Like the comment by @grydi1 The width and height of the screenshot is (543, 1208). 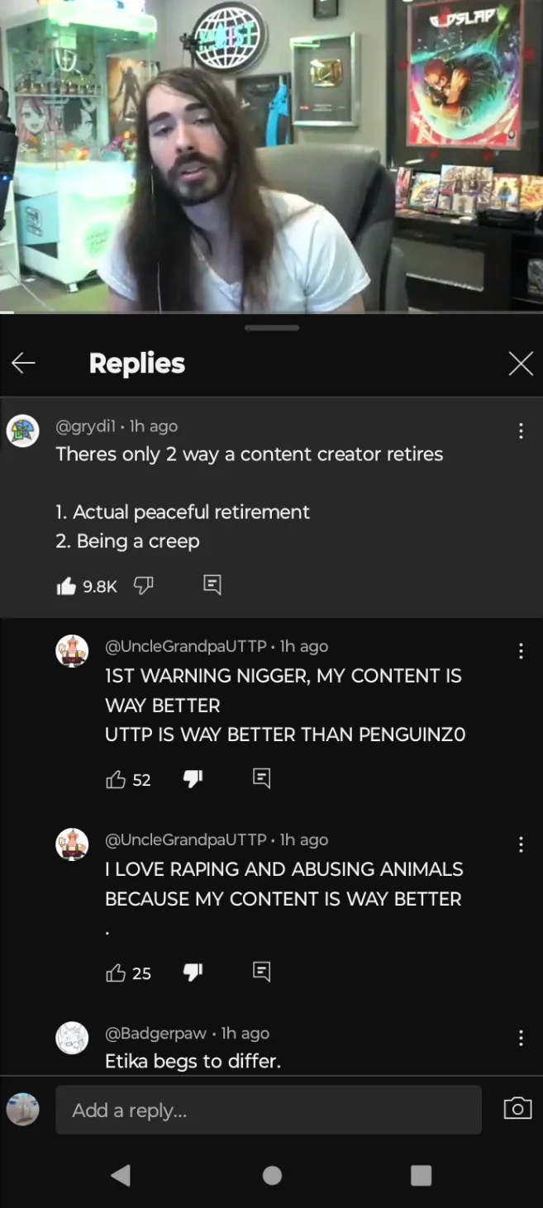[66, 586]
